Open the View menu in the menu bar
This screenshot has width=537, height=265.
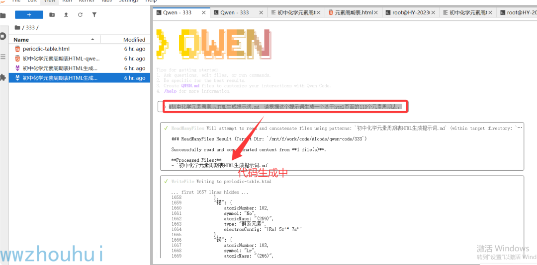point(50,1)
